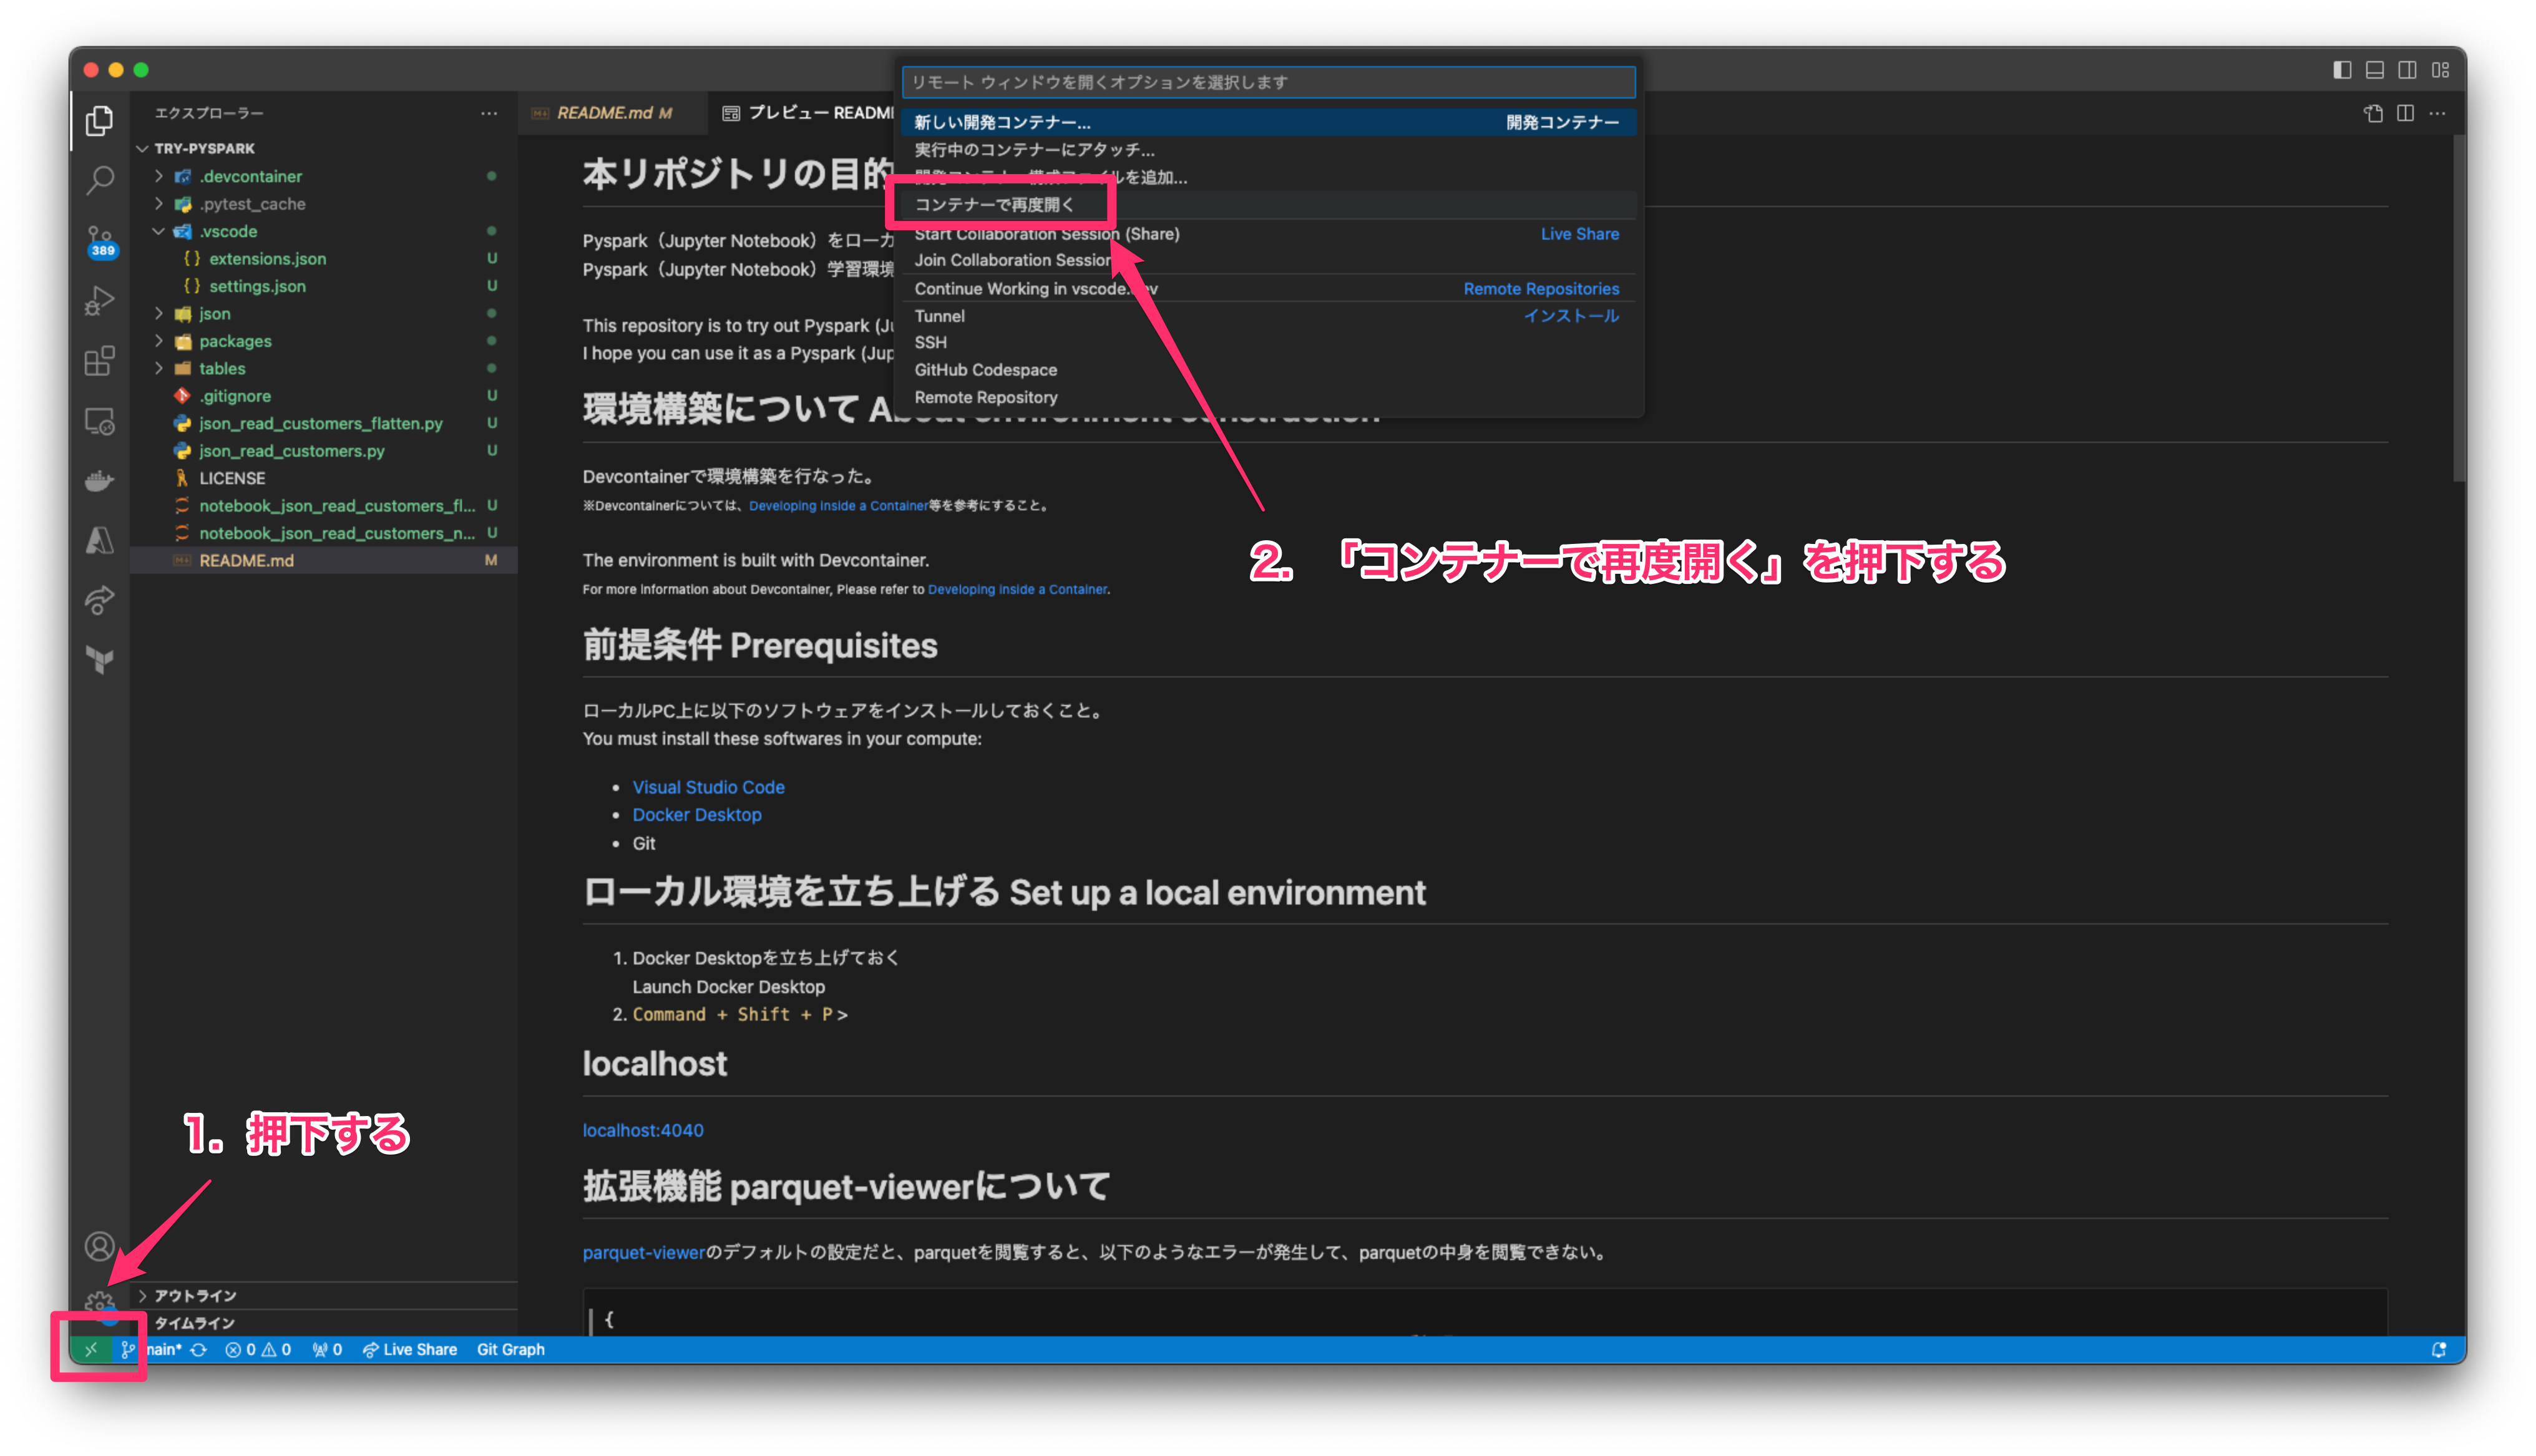Viewport: 2536px width, 1456px height.
Task: Open the Run and Debug view
Action: [99, 300]
